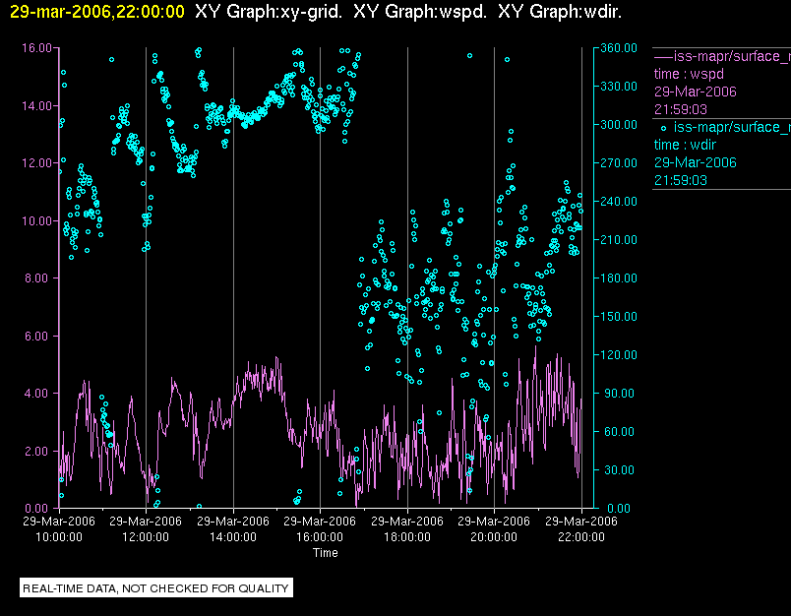Click the real-time data quality notice box

[156, 588]
